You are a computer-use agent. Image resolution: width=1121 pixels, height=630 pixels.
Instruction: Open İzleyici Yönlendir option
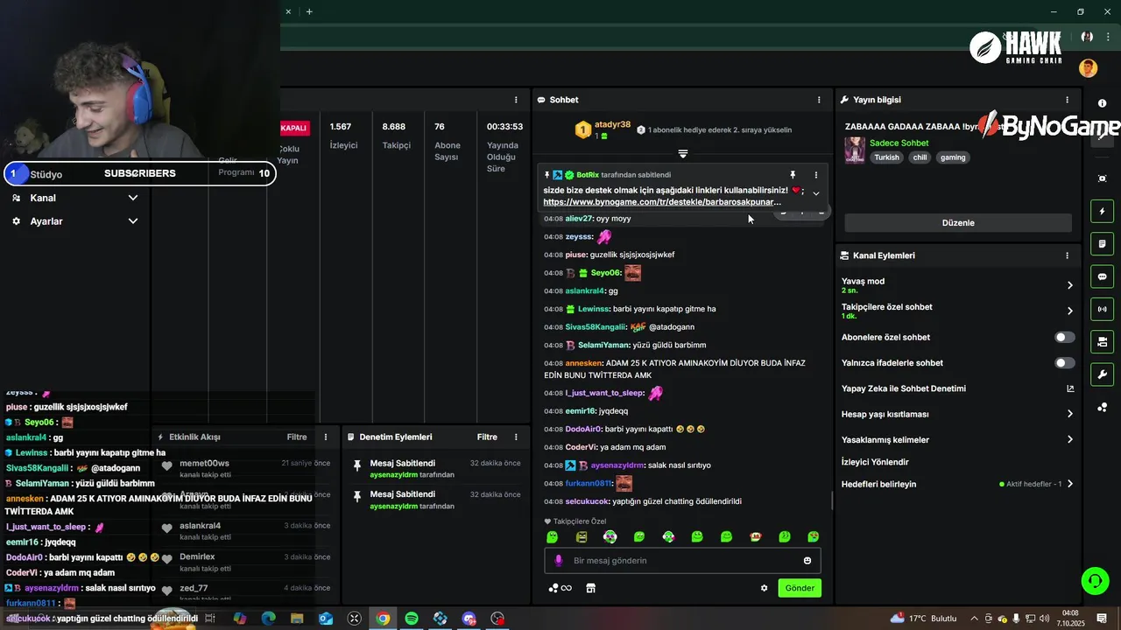coord(875,462)
